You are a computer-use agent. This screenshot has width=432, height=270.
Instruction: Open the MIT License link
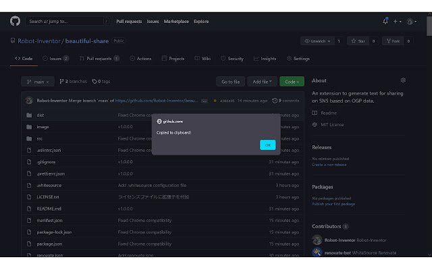(328, 124)
